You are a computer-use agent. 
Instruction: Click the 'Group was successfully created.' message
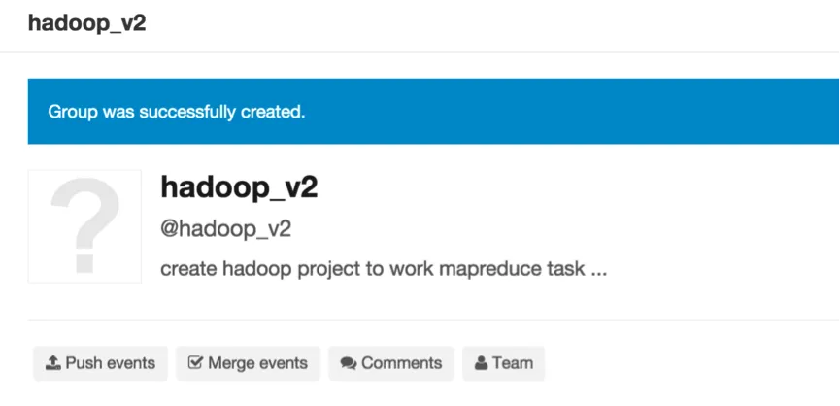click(x=177, y=112)
